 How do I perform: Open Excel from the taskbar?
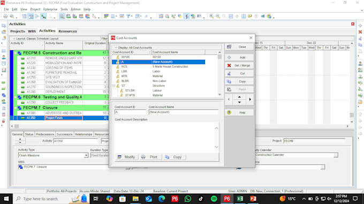(x=240, y=199)
